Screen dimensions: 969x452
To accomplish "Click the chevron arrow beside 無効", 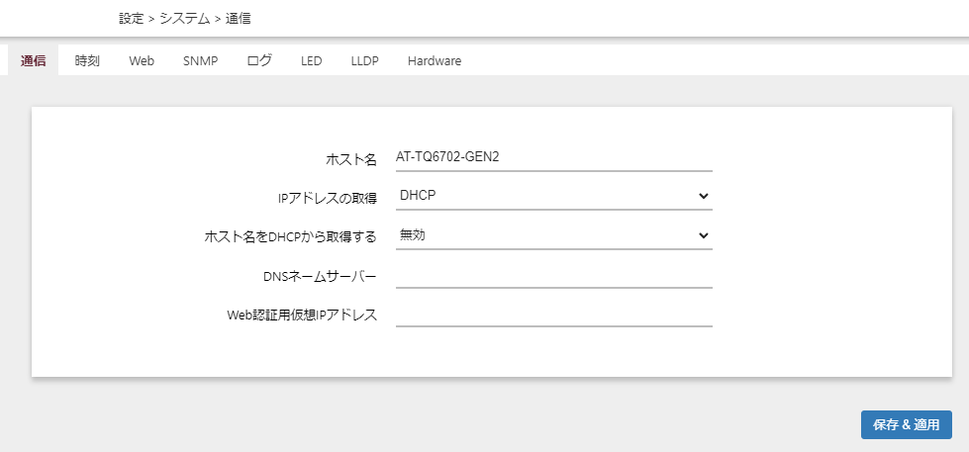I will click(x=703, y=235).
